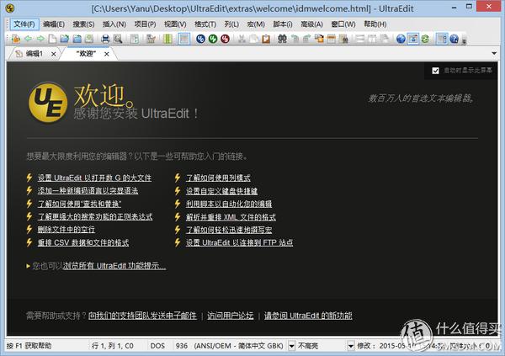Create a new file with blank page icon
The width and height of the screenshot is (505, 356).
pos(52,39)
